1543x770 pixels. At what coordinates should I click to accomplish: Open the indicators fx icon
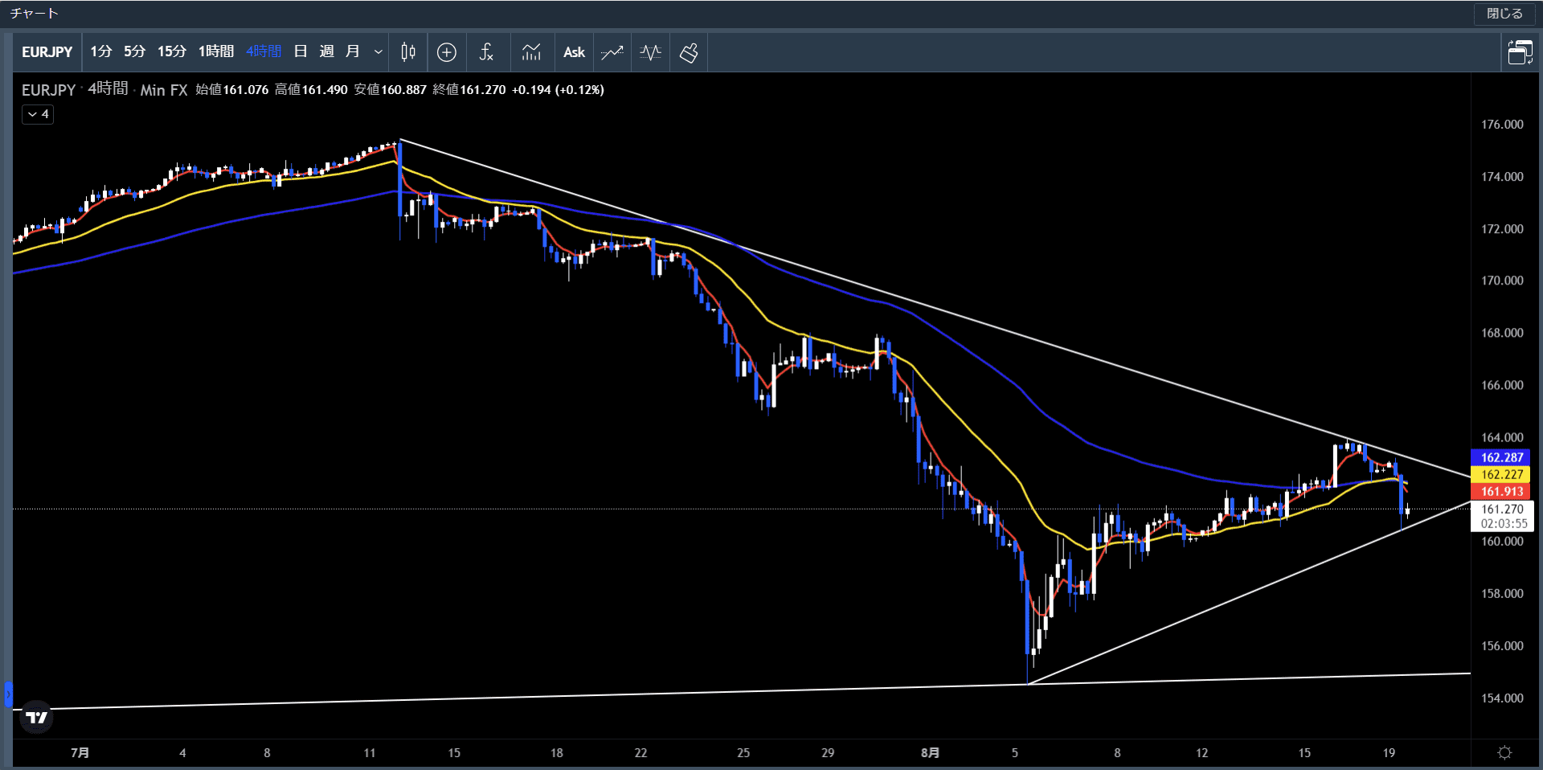tap(486, 52)
